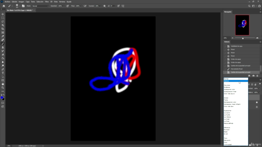Zoom in using large mountains icon in Navigator

tap(257, 38)
